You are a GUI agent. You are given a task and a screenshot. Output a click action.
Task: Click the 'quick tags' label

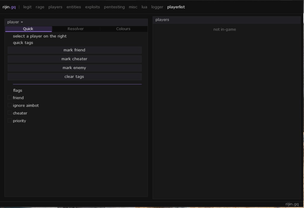point(23,43)
